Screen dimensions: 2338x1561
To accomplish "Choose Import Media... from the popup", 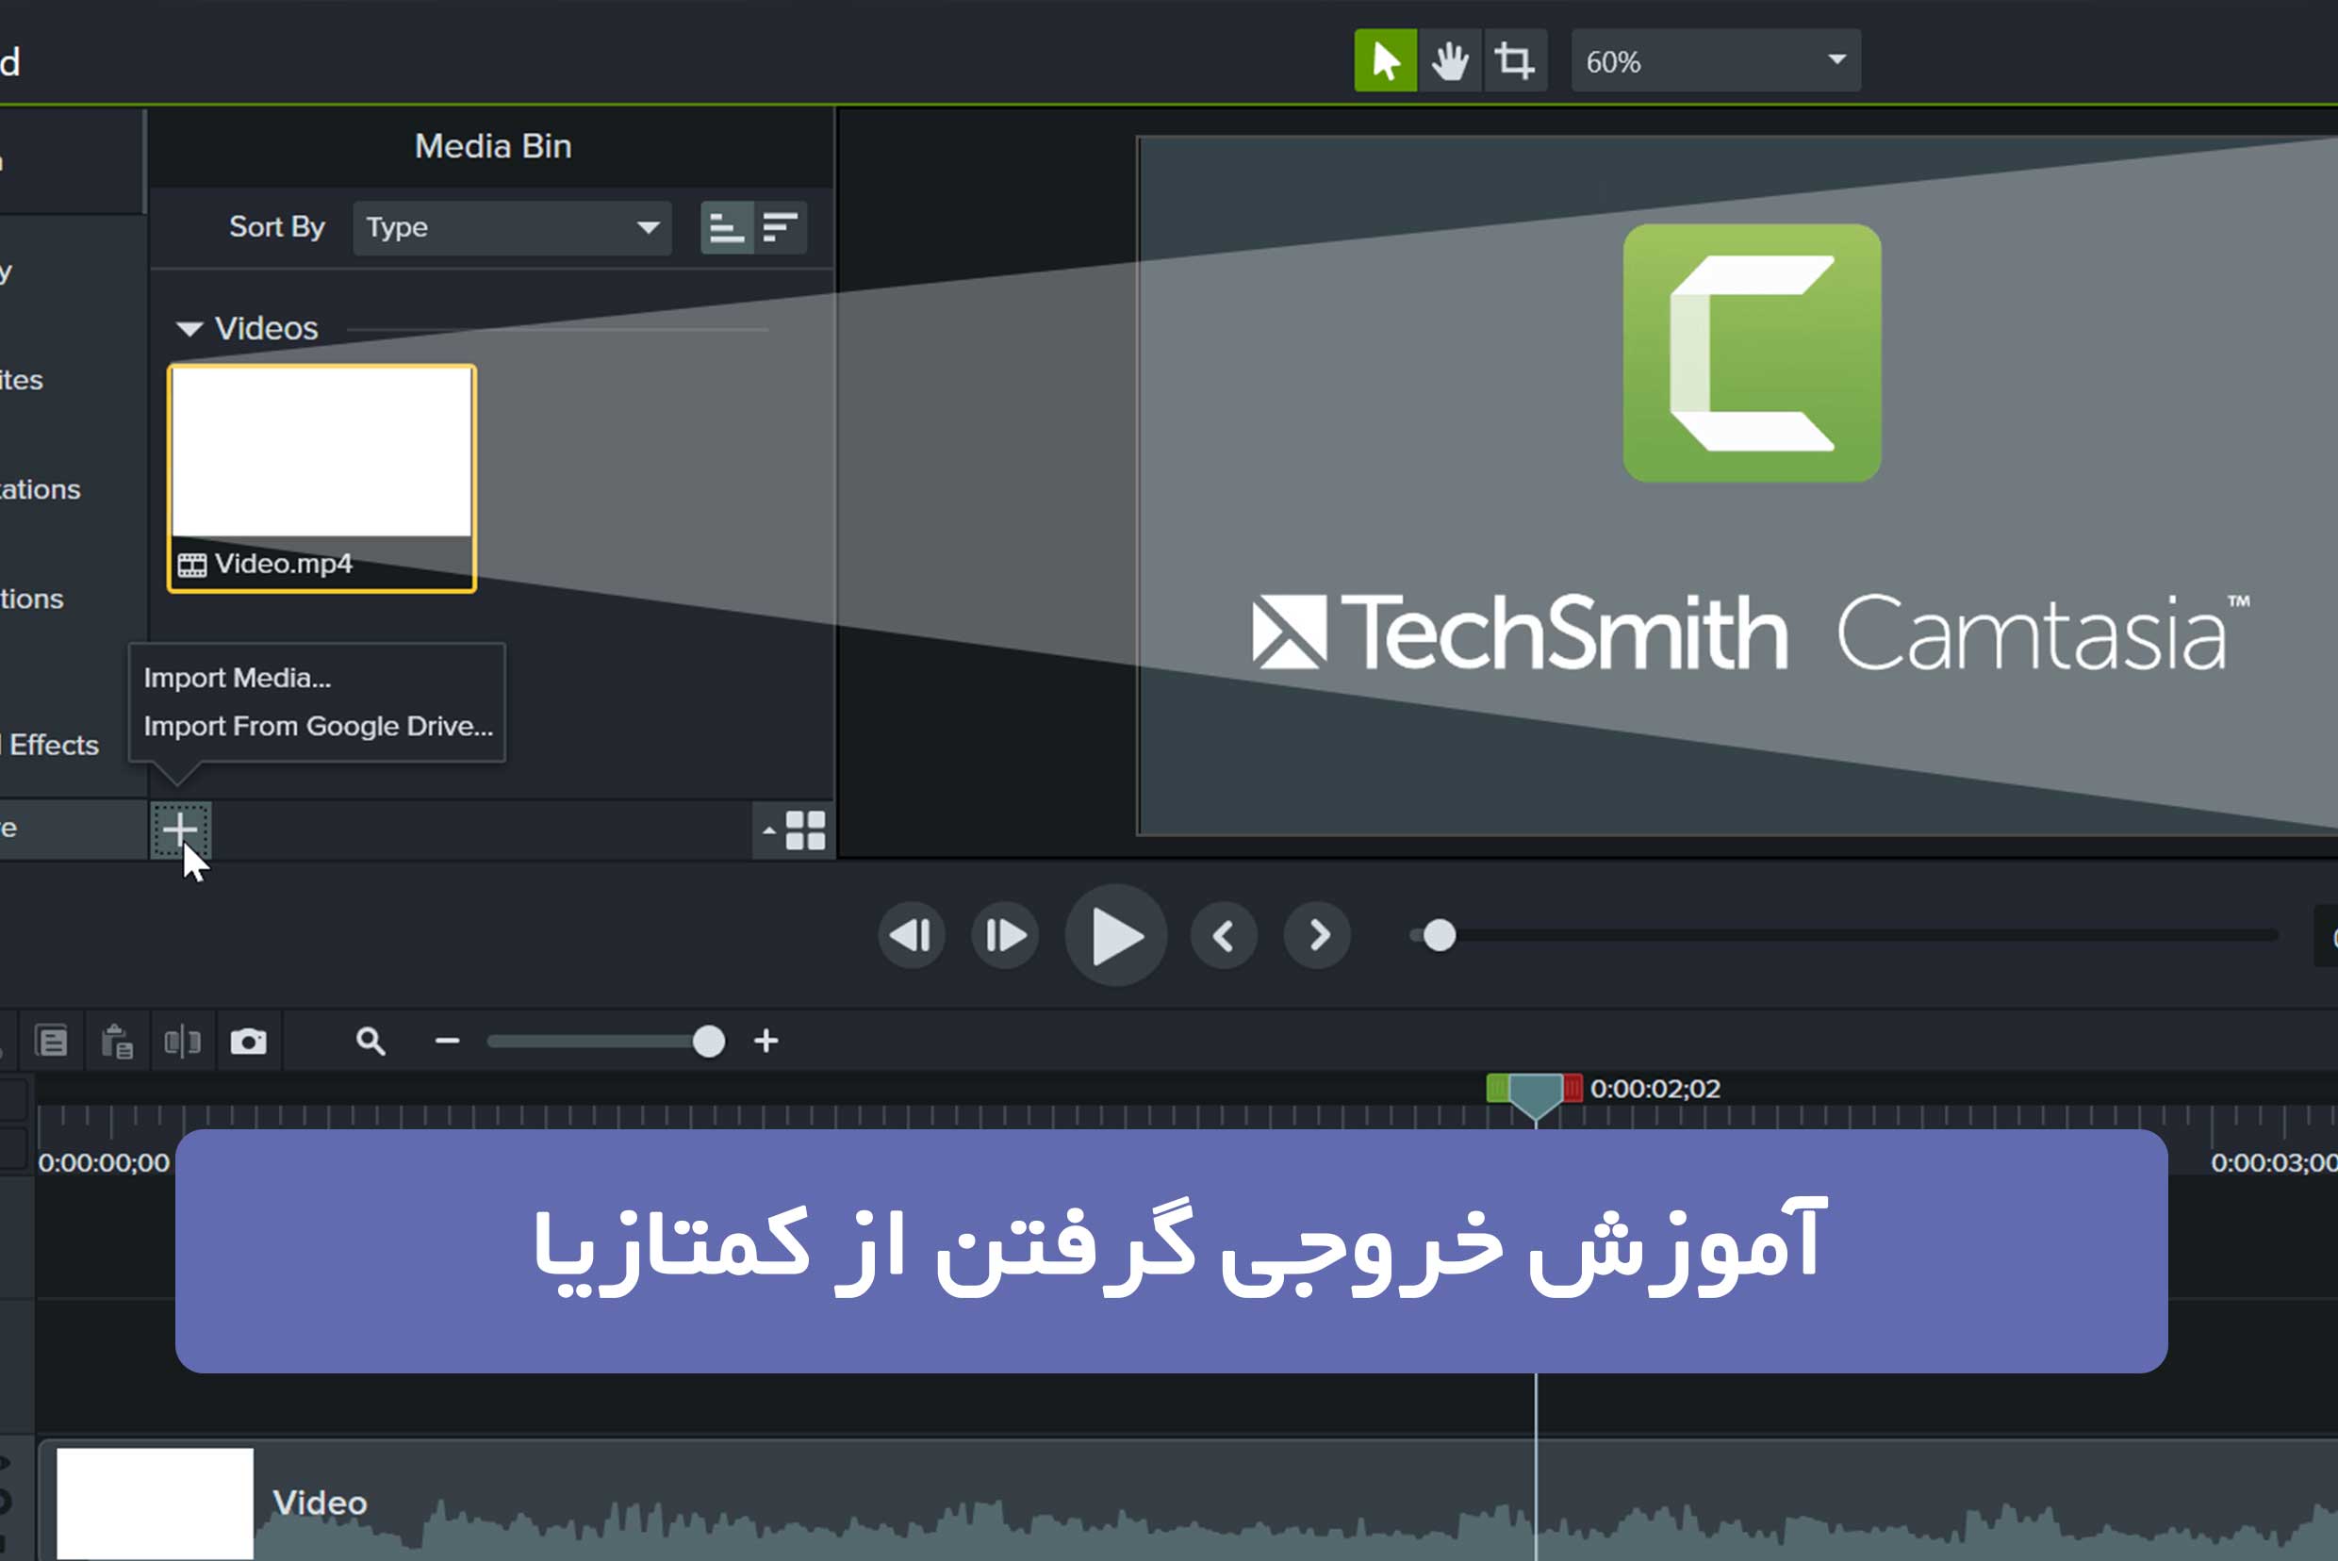I will (237, 678).
